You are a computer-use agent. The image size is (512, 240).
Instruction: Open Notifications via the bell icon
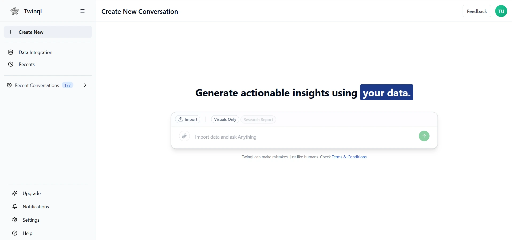(15, 206)
